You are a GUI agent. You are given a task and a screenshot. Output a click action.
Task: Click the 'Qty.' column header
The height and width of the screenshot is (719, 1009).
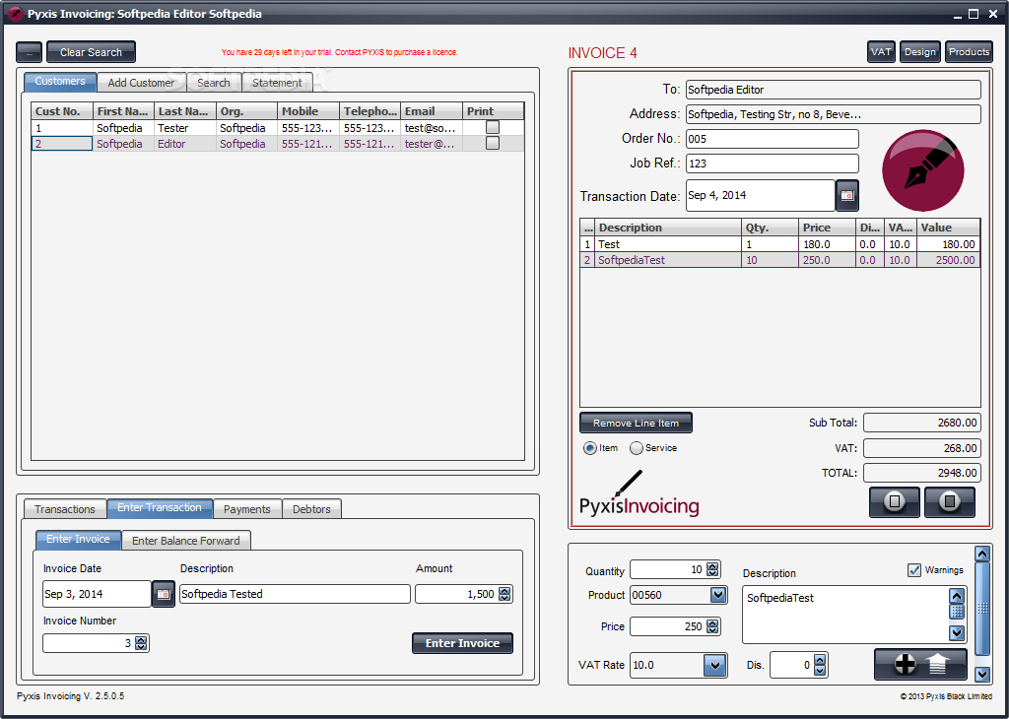point(771,228)
